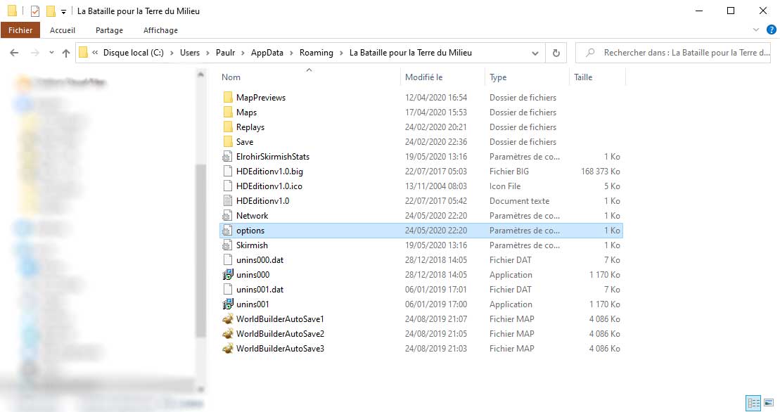Open the Partage ribbon tab
Image resolution: width=780 pixels, height=412 pixels.
(x=110, y=30)
